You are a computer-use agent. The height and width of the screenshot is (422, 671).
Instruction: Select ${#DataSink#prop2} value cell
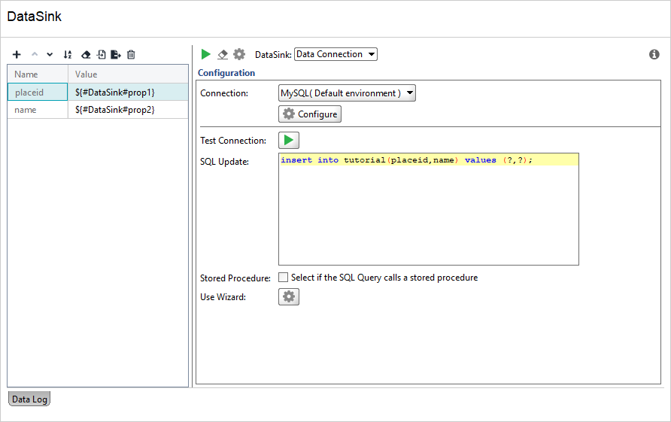tap(128, 110)
